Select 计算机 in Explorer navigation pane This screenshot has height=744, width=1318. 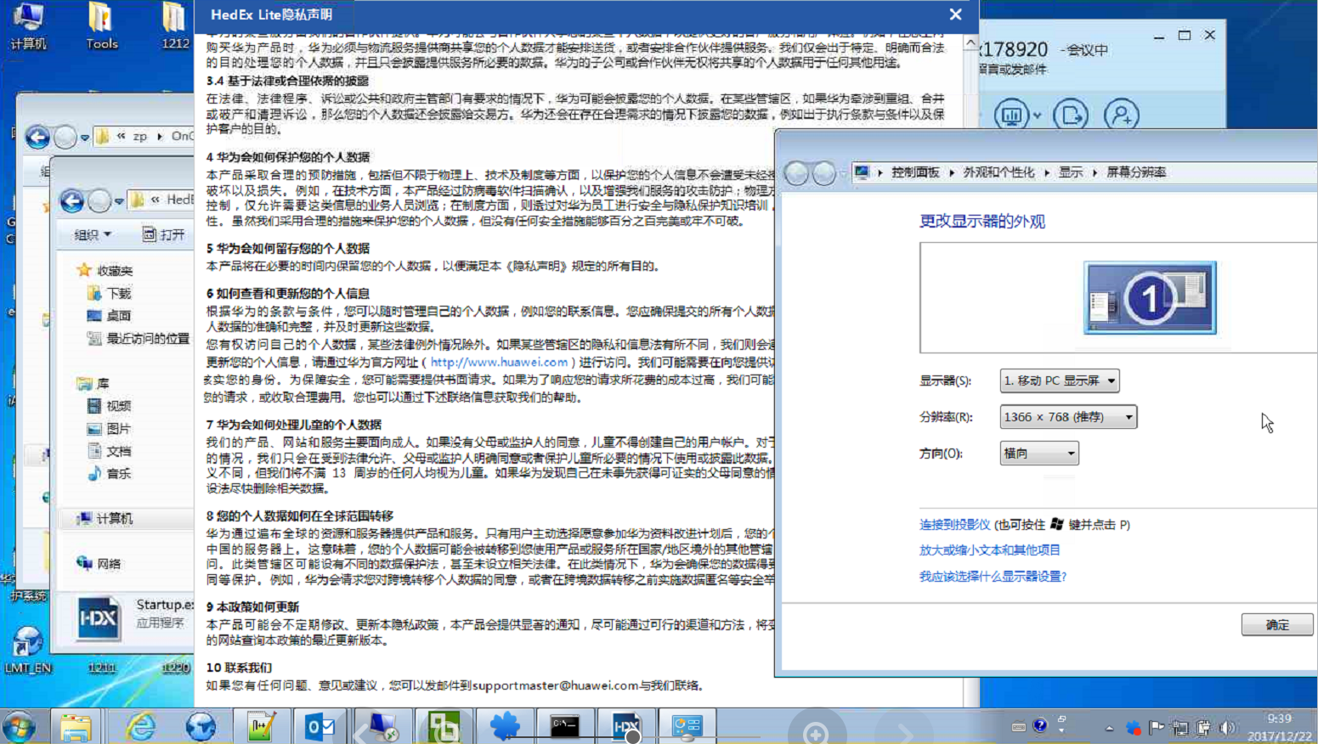(x=105, y=519)
